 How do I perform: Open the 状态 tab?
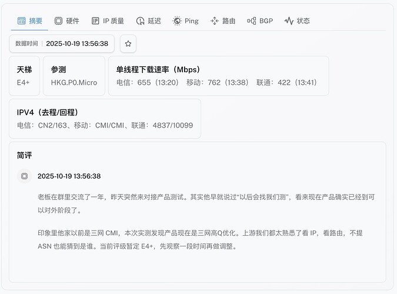[x=297, y=21]
